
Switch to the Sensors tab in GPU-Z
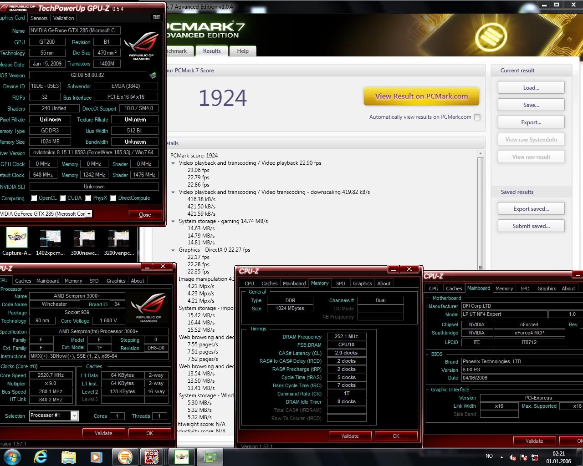tap(39, 18)
